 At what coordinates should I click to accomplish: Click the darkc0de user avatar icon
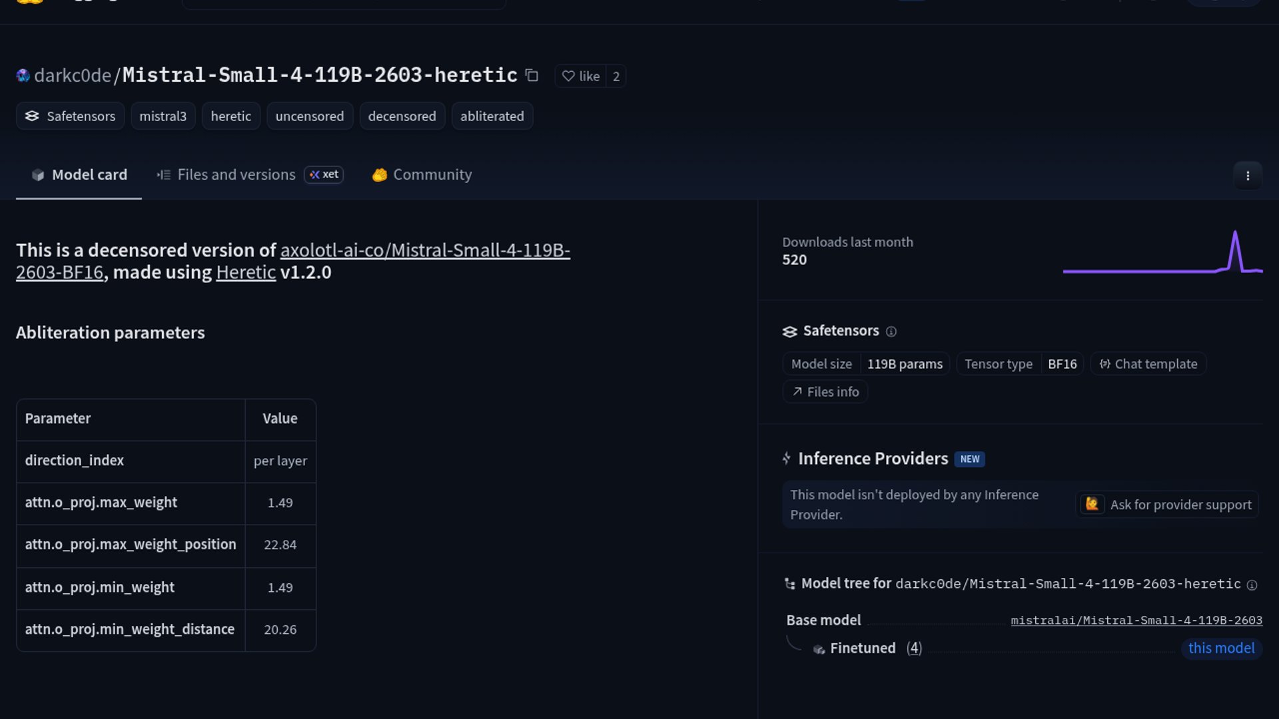[23, 76]
